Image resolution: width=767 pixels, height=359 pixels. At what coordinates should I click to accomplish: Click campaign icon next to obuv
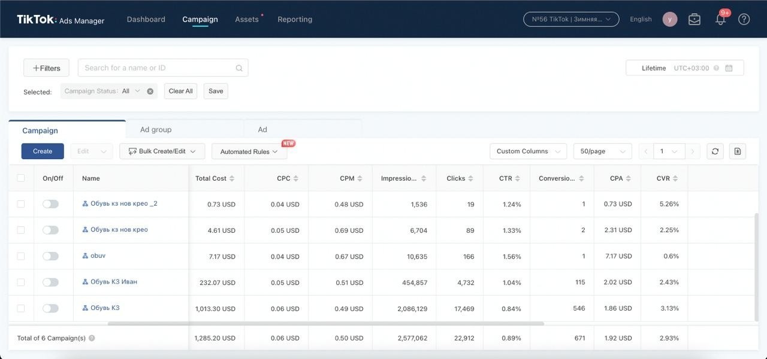pos(85,256)
